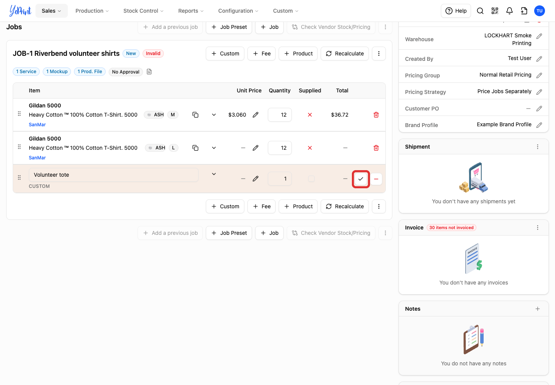555x385 pixels.
Task: Open the Production menu dropdown
Action: [92, 11]
